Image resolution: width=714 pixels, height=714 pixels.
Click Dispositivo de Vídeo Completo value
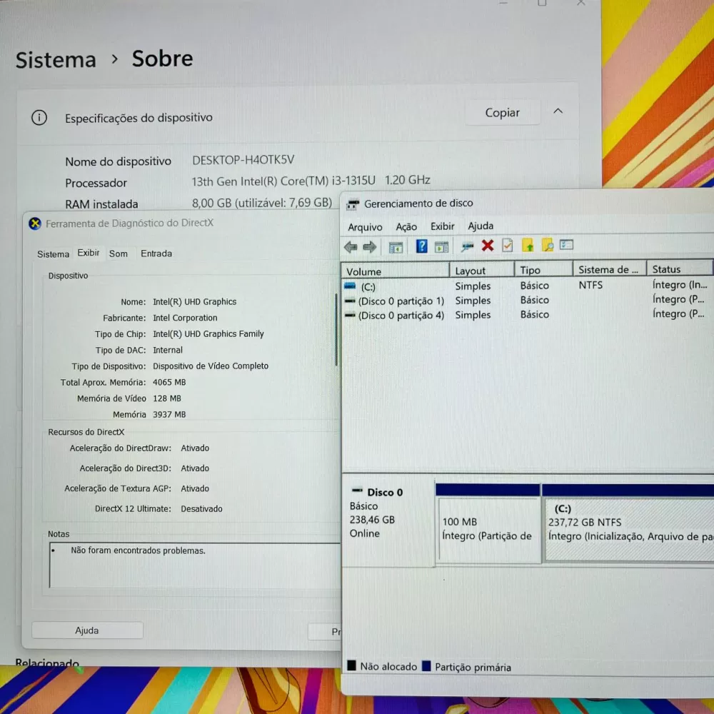211,366
